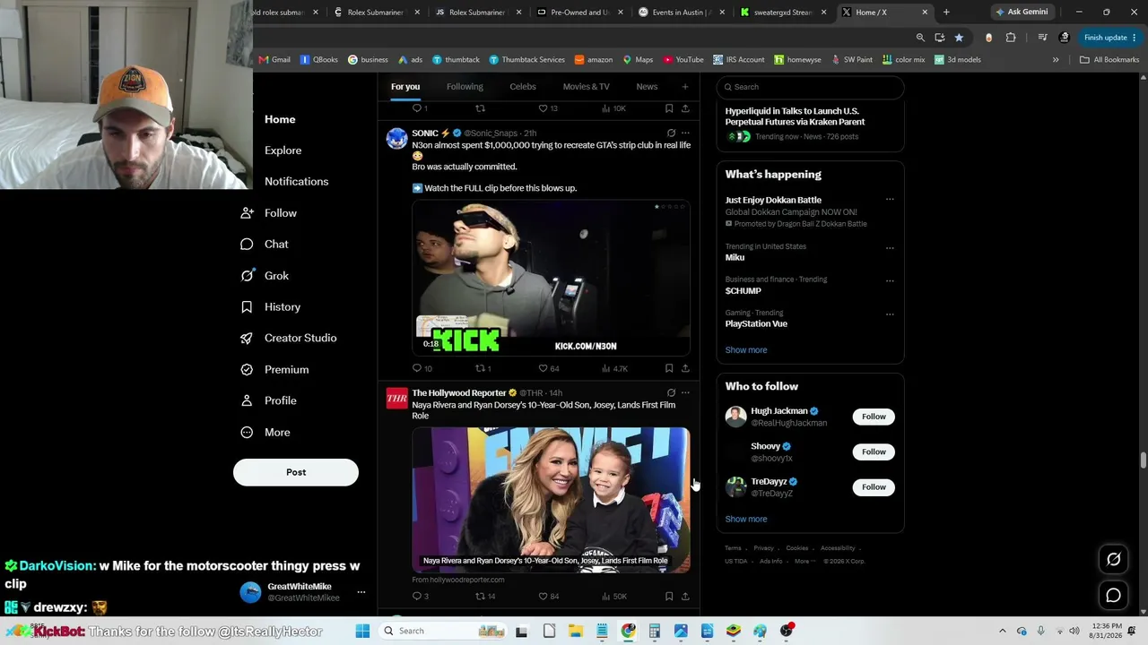Follow TreDayyz
This screenshot has width=1148, height=645.
[x=874, y=487]
